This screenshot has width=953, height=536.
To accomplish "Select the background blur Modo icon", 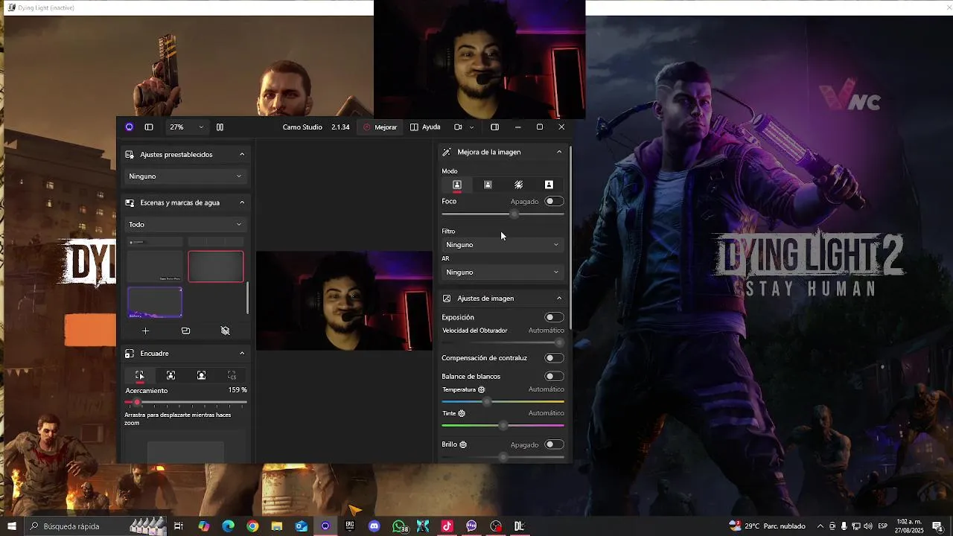I will pyautogui.click(x=518, y=185).
